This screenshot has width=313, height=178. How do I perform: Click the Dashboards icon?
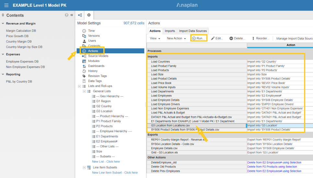[84, 66]
